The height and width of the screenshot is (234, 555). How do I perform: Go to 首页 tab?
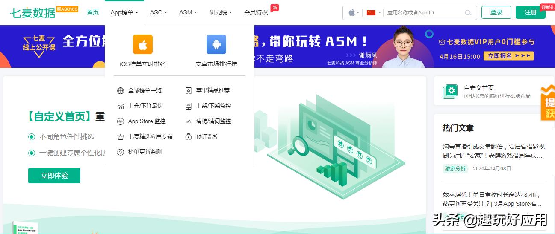coord(93,12)
